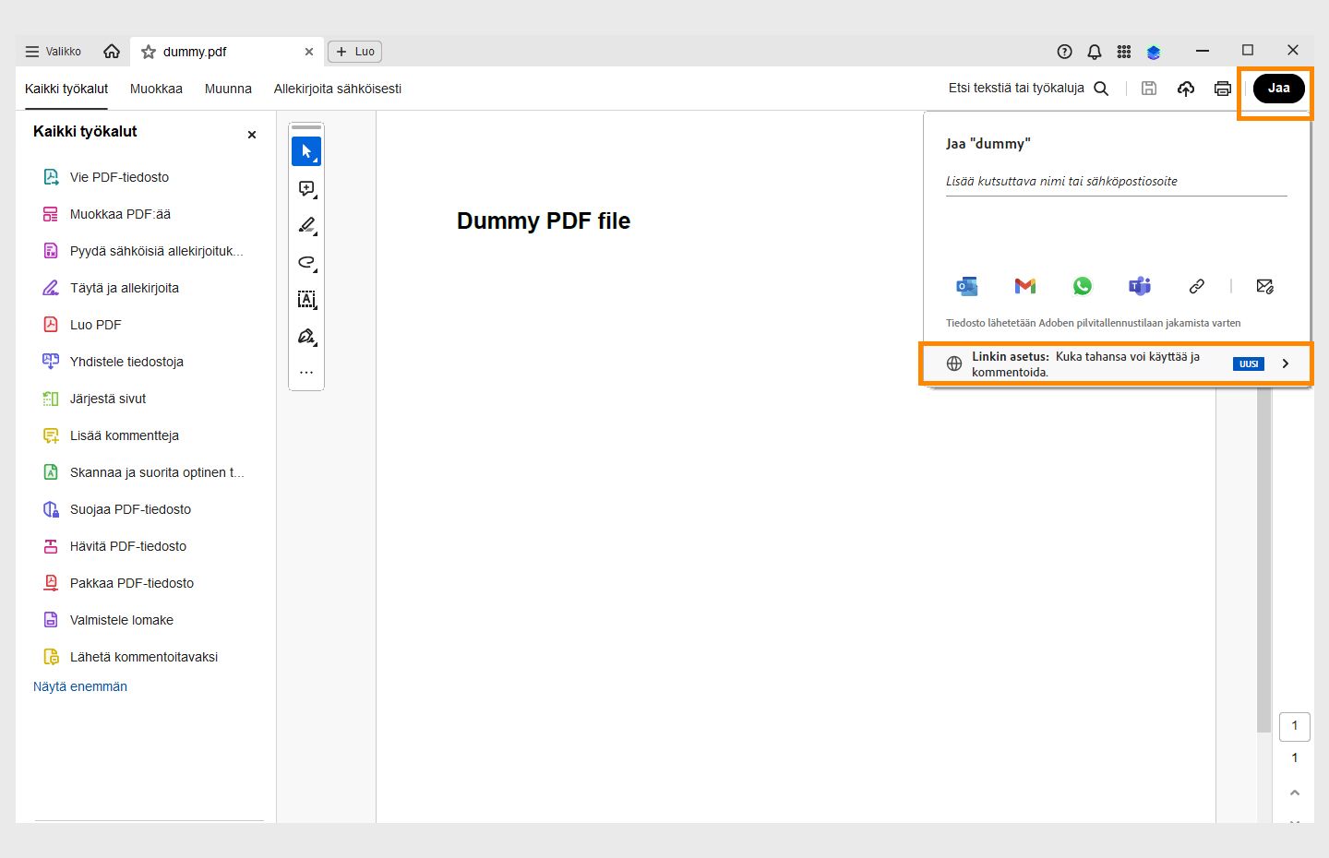Go to the Home icon
The width and height of the screenshot is (1329, 858).
tap(112, 52)
